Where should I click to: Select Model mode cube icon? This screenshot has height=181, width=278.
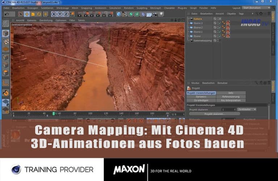click(5, 33)
